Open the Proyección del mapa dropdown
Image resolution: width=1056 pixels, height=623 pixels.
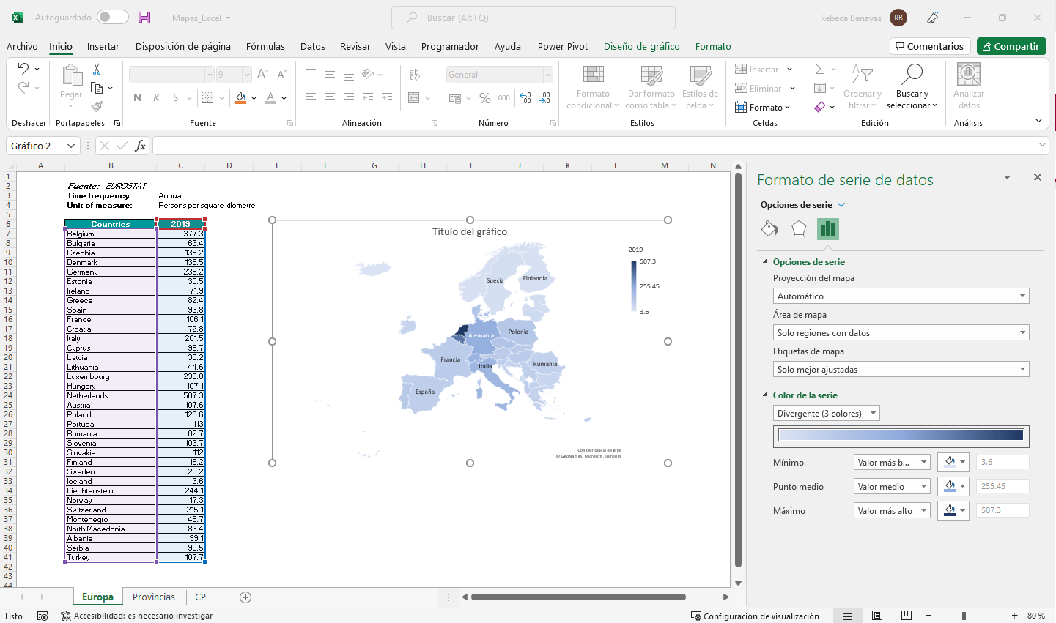901,296
